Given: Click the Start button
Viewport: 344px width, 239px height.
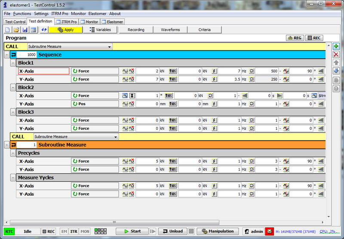Looking at the screenshot, I should [132, 231].
